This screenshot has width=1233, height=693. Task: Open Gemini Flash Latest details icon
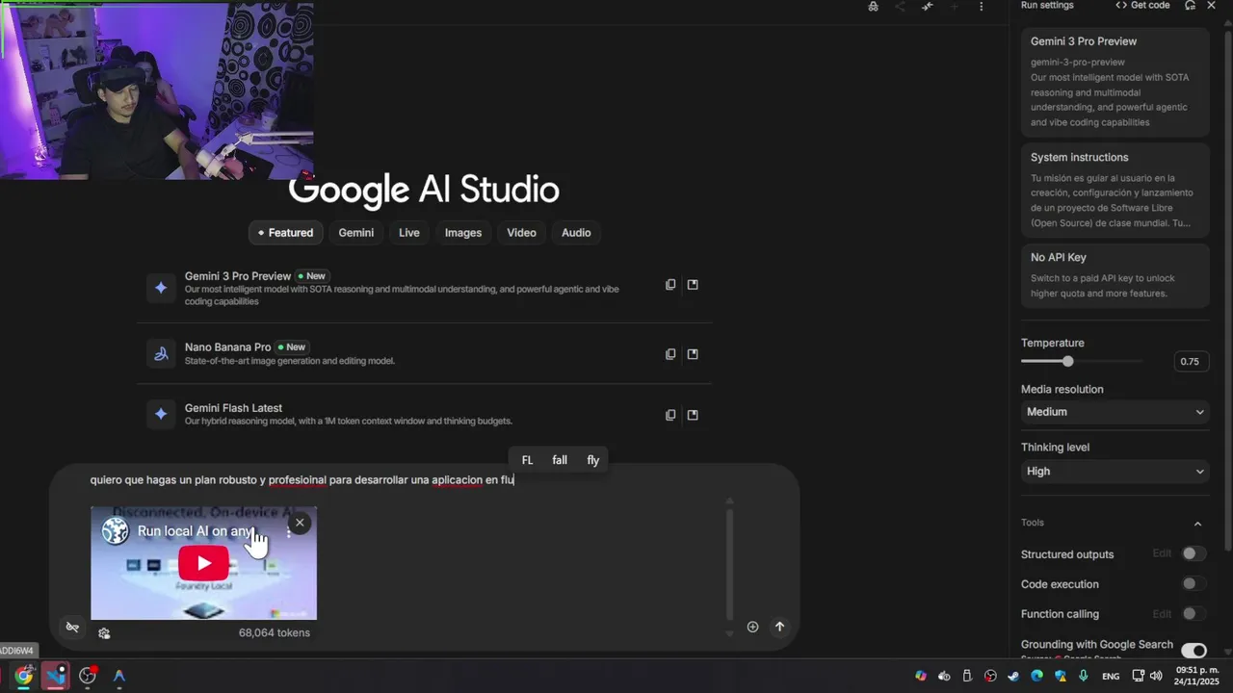[693, 415]
